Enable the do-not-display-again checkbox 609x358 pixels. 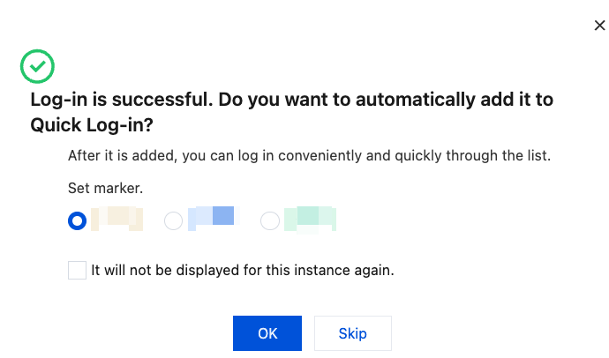(77, 270)
